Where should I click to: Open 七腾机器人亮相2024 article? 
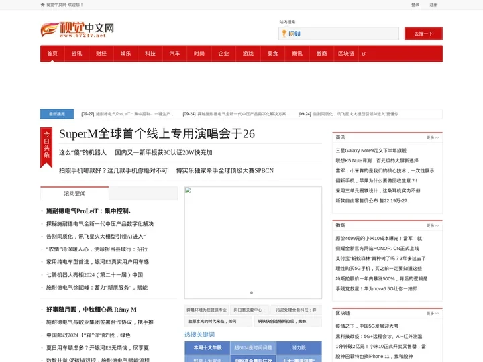[95, 275]
